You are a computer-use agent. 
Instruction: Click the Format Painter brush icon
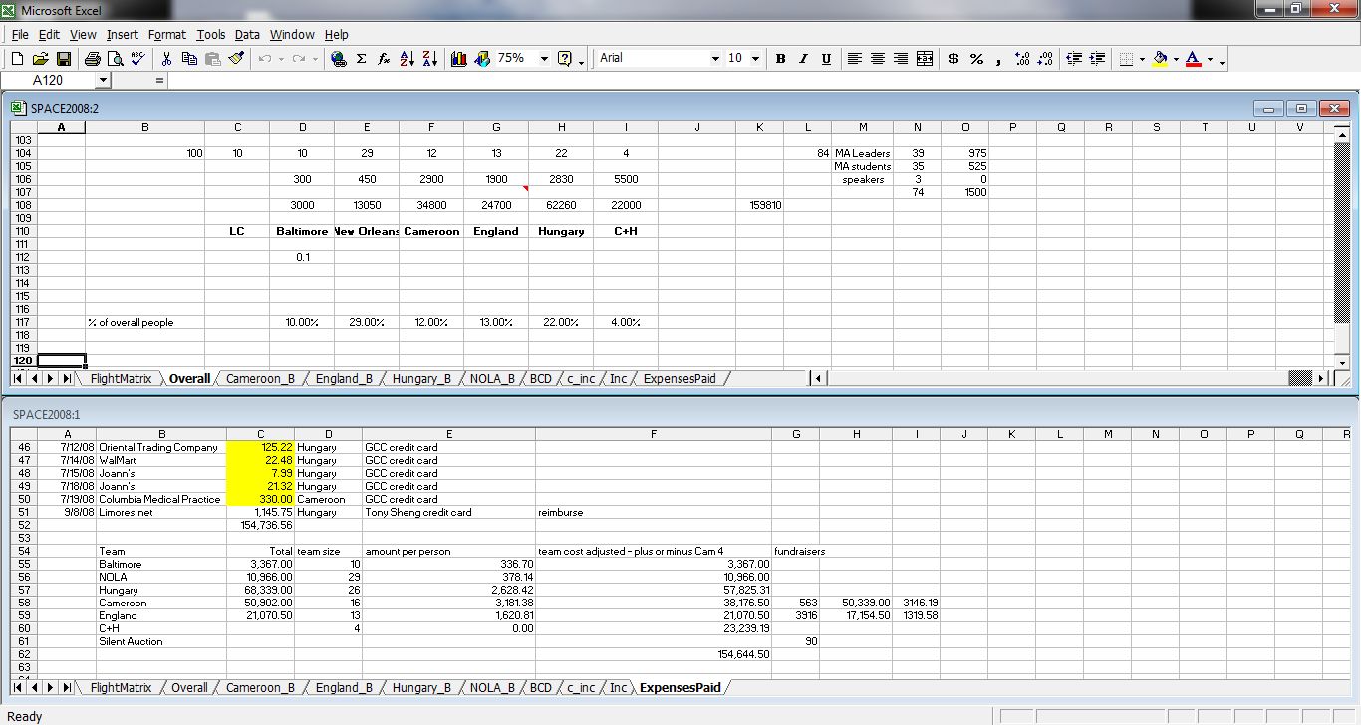point(236,59)
